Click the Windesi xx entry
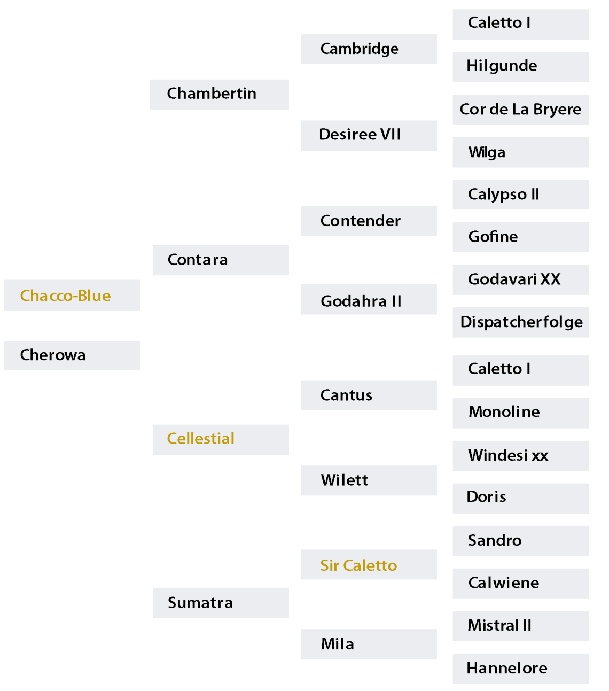Screen dimensions: 609x691 pyautogui.click(x=508, y=456)
